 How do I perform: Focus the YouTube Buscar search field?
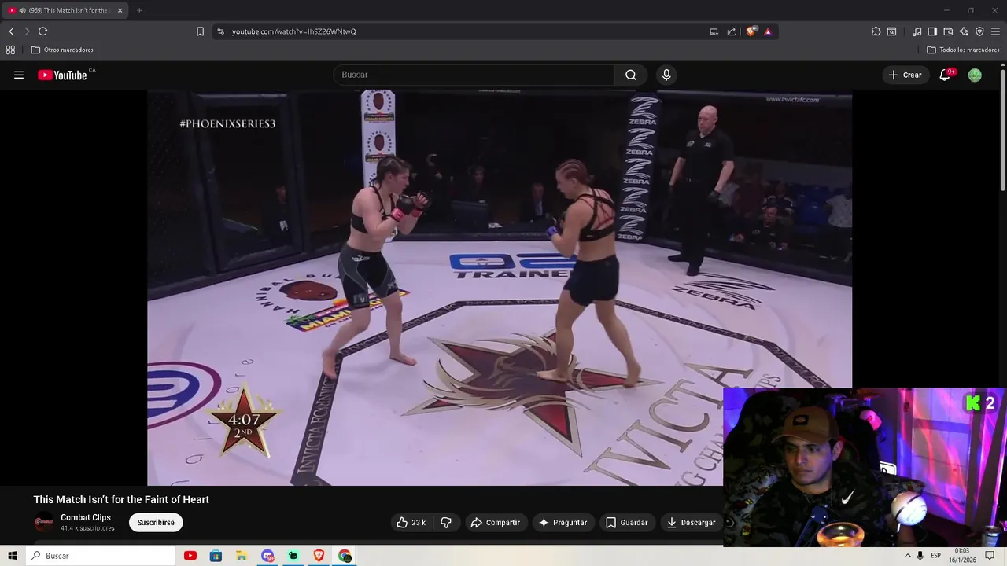[474, 75]
